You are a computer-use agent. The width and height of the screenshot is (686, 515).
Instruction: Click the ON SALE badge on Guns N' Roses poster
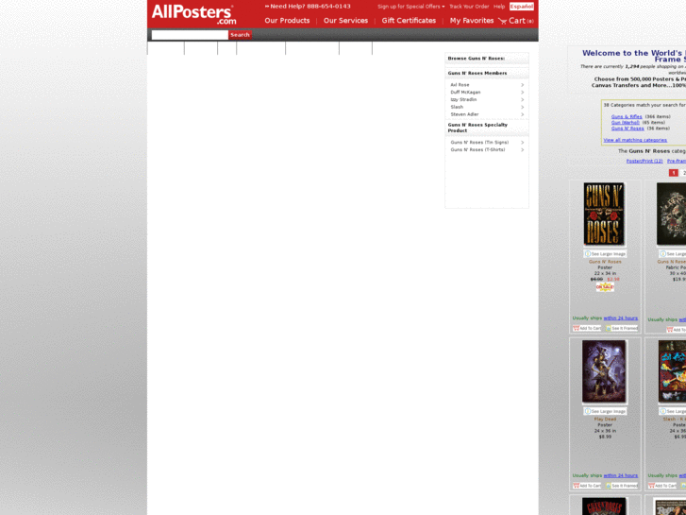(x=605, y=287)
